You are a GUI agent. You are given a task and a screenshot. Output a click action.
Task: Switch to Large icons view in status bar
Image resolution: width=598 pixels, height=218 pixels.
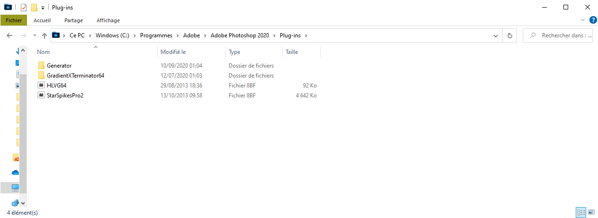click(591, 212)
